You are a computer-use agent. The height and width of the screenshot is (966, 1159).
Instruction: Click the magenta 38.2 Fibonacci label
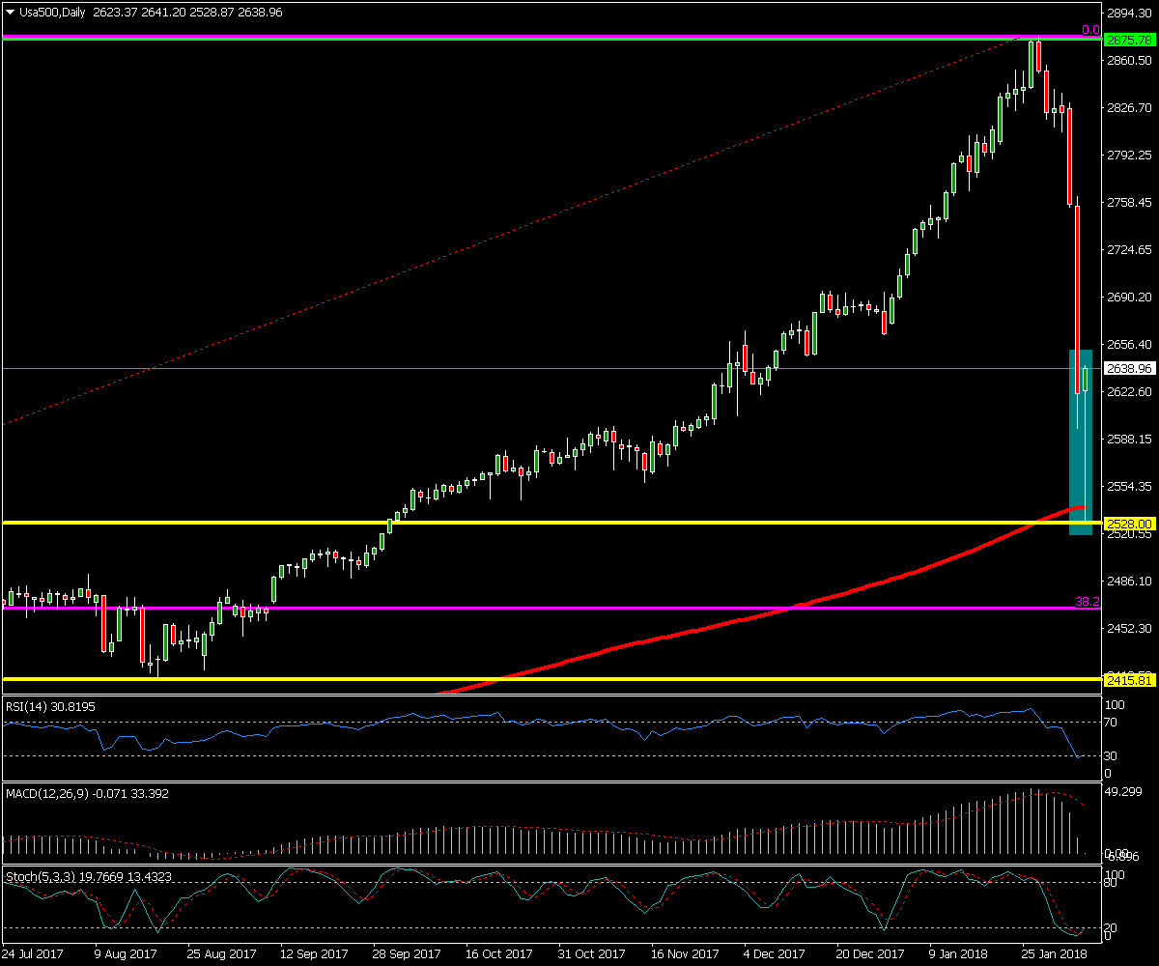pyautogui.click(x=1088, y=602)
